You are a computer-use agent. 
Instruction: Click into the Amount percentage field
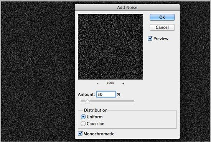pos(106,94)
